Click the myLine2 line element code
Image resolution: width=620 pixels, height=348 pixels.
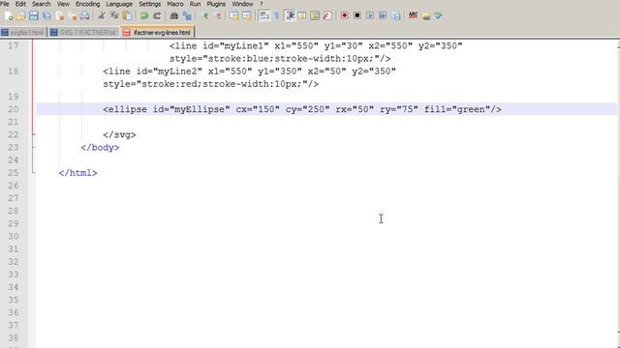(250, 72)
